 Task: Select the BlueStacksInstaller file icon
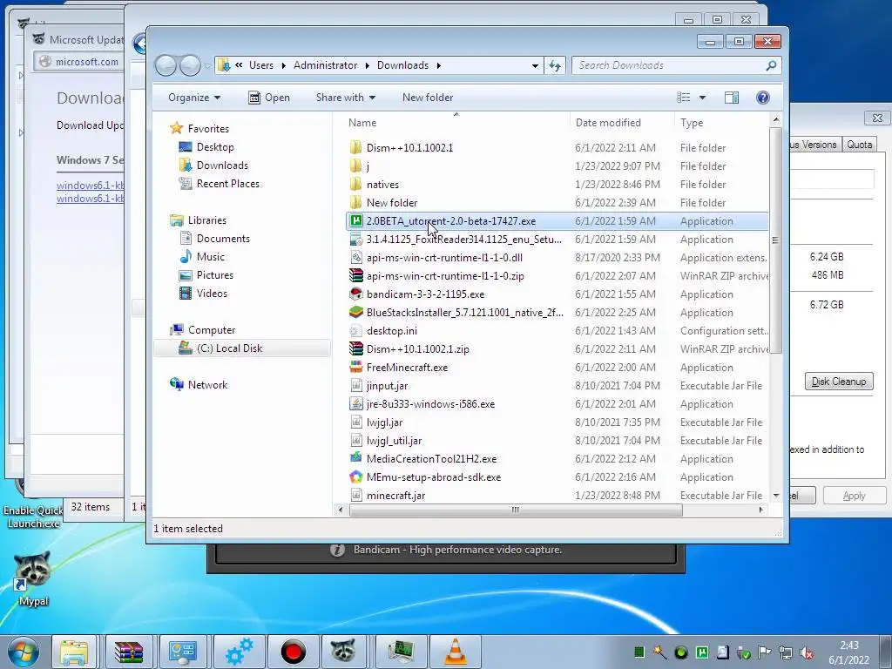click(356, 313)
